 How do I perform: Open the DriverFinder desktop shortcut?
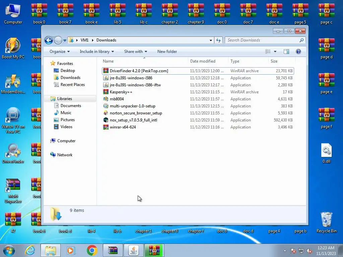(x=13, y=153)
